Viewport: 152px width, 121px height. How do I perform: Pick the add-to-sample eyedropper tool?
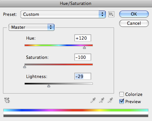pyautogui.click(x=101, y=100)
